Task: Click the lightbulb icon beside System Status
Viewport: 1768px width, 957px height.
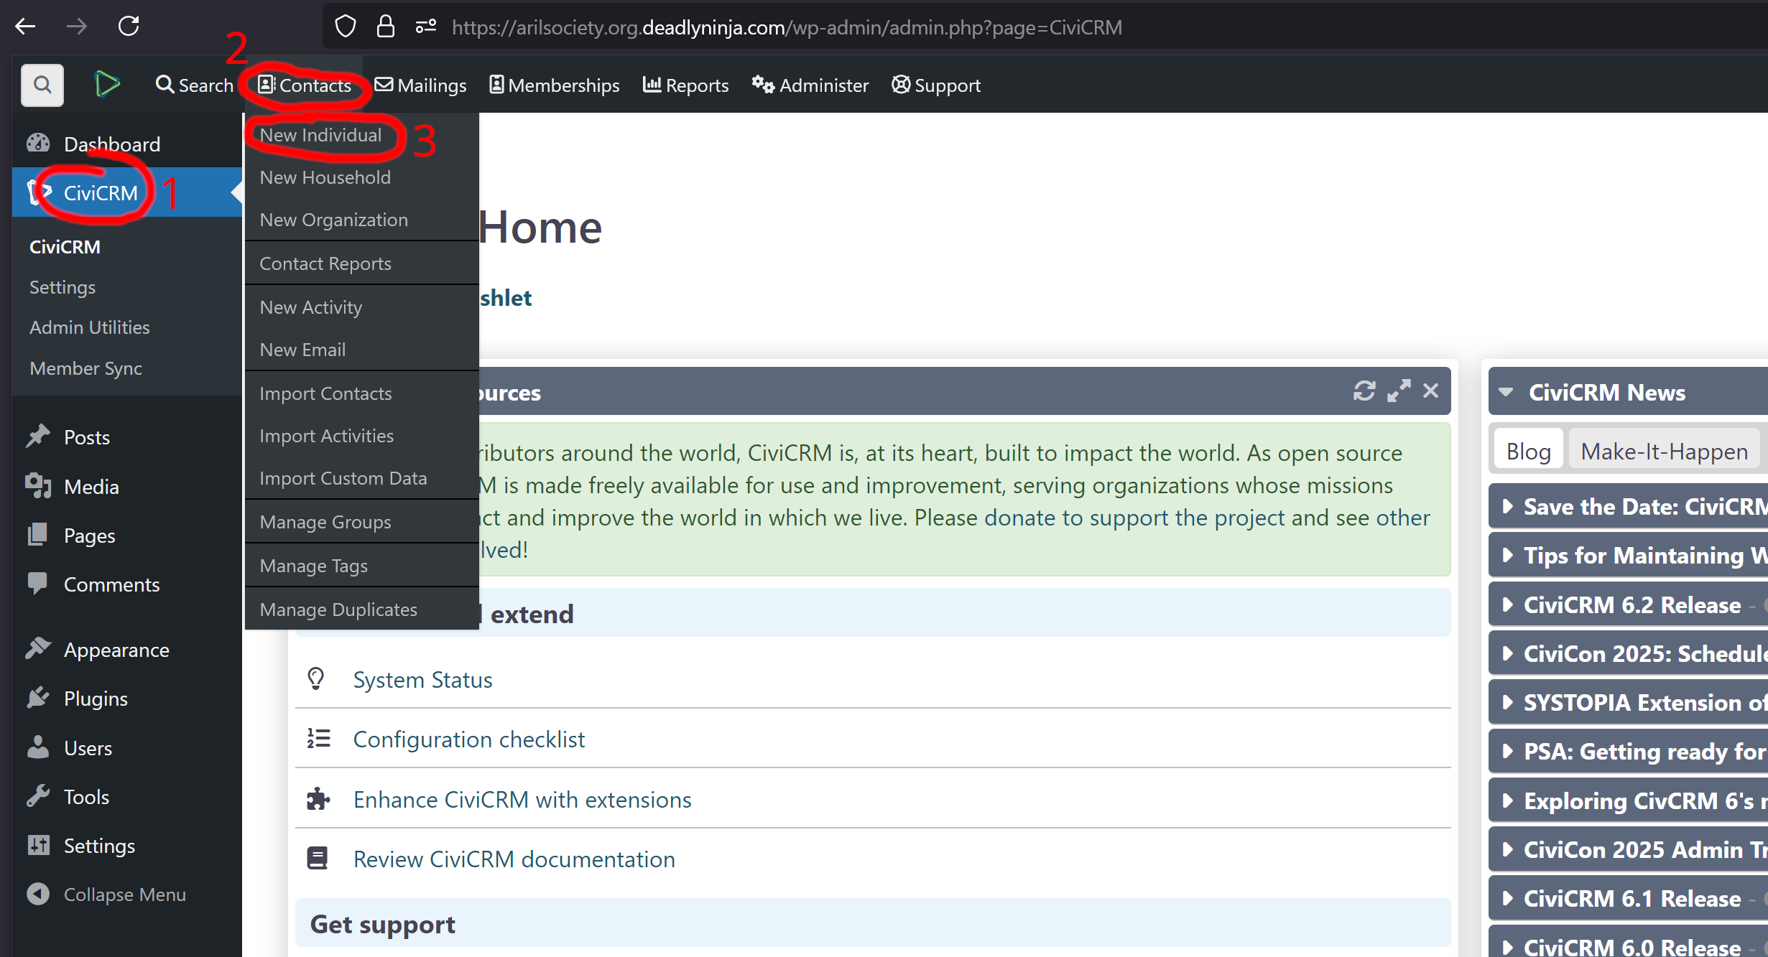Action: (x=316, y=679)
